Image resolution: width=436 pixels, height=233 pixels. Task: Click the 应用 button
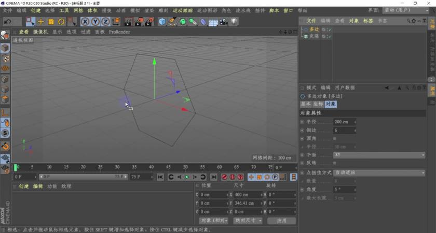(281, 221)
